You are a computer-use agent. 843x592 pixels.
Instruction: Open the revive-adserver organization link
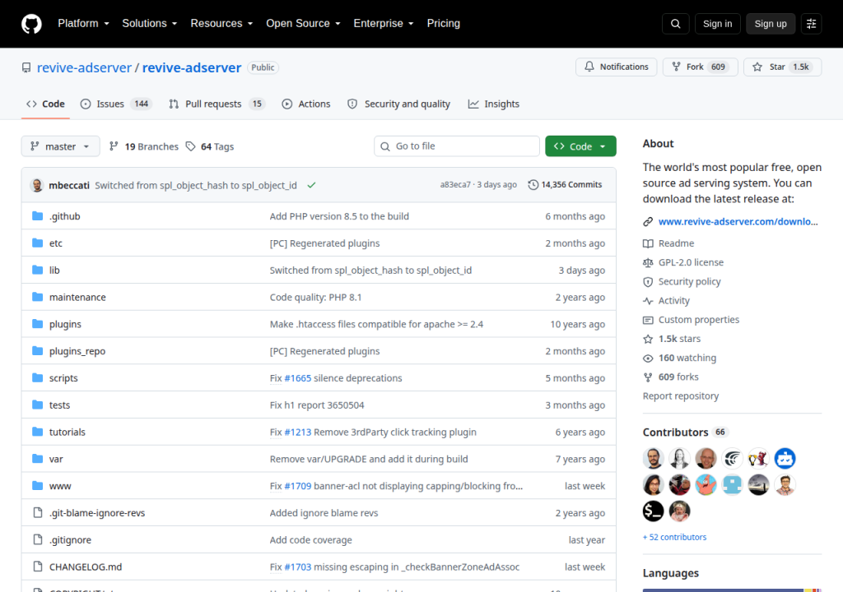pos(84,67)
